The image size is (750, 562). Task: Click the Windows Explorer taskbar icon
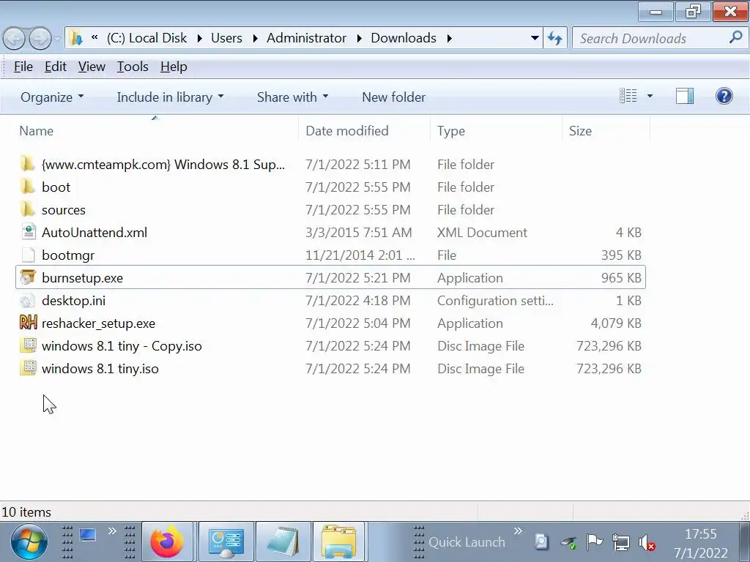(339, 542)
